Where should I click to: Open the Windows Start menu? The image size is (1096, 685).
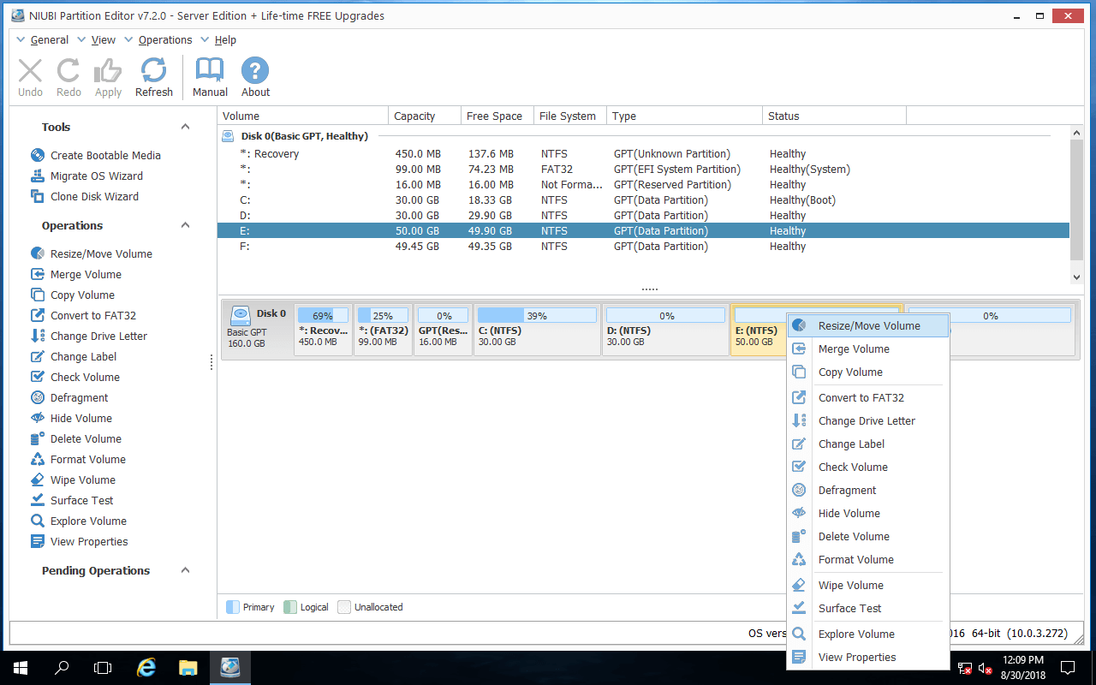coord(21,667)
